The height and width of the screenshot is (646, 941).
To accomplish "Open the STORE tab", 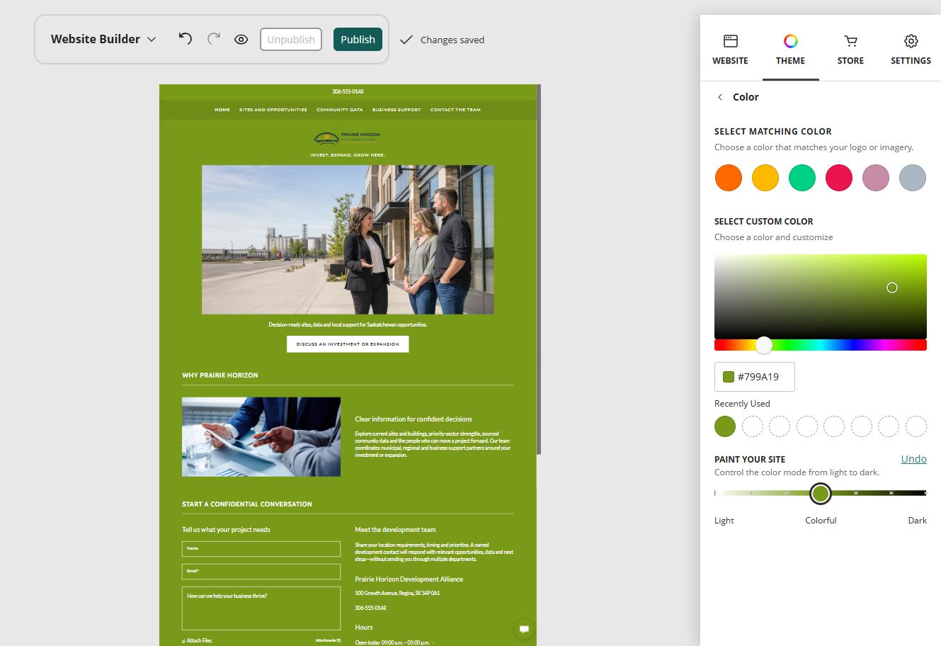I will (x=850, y=50).
